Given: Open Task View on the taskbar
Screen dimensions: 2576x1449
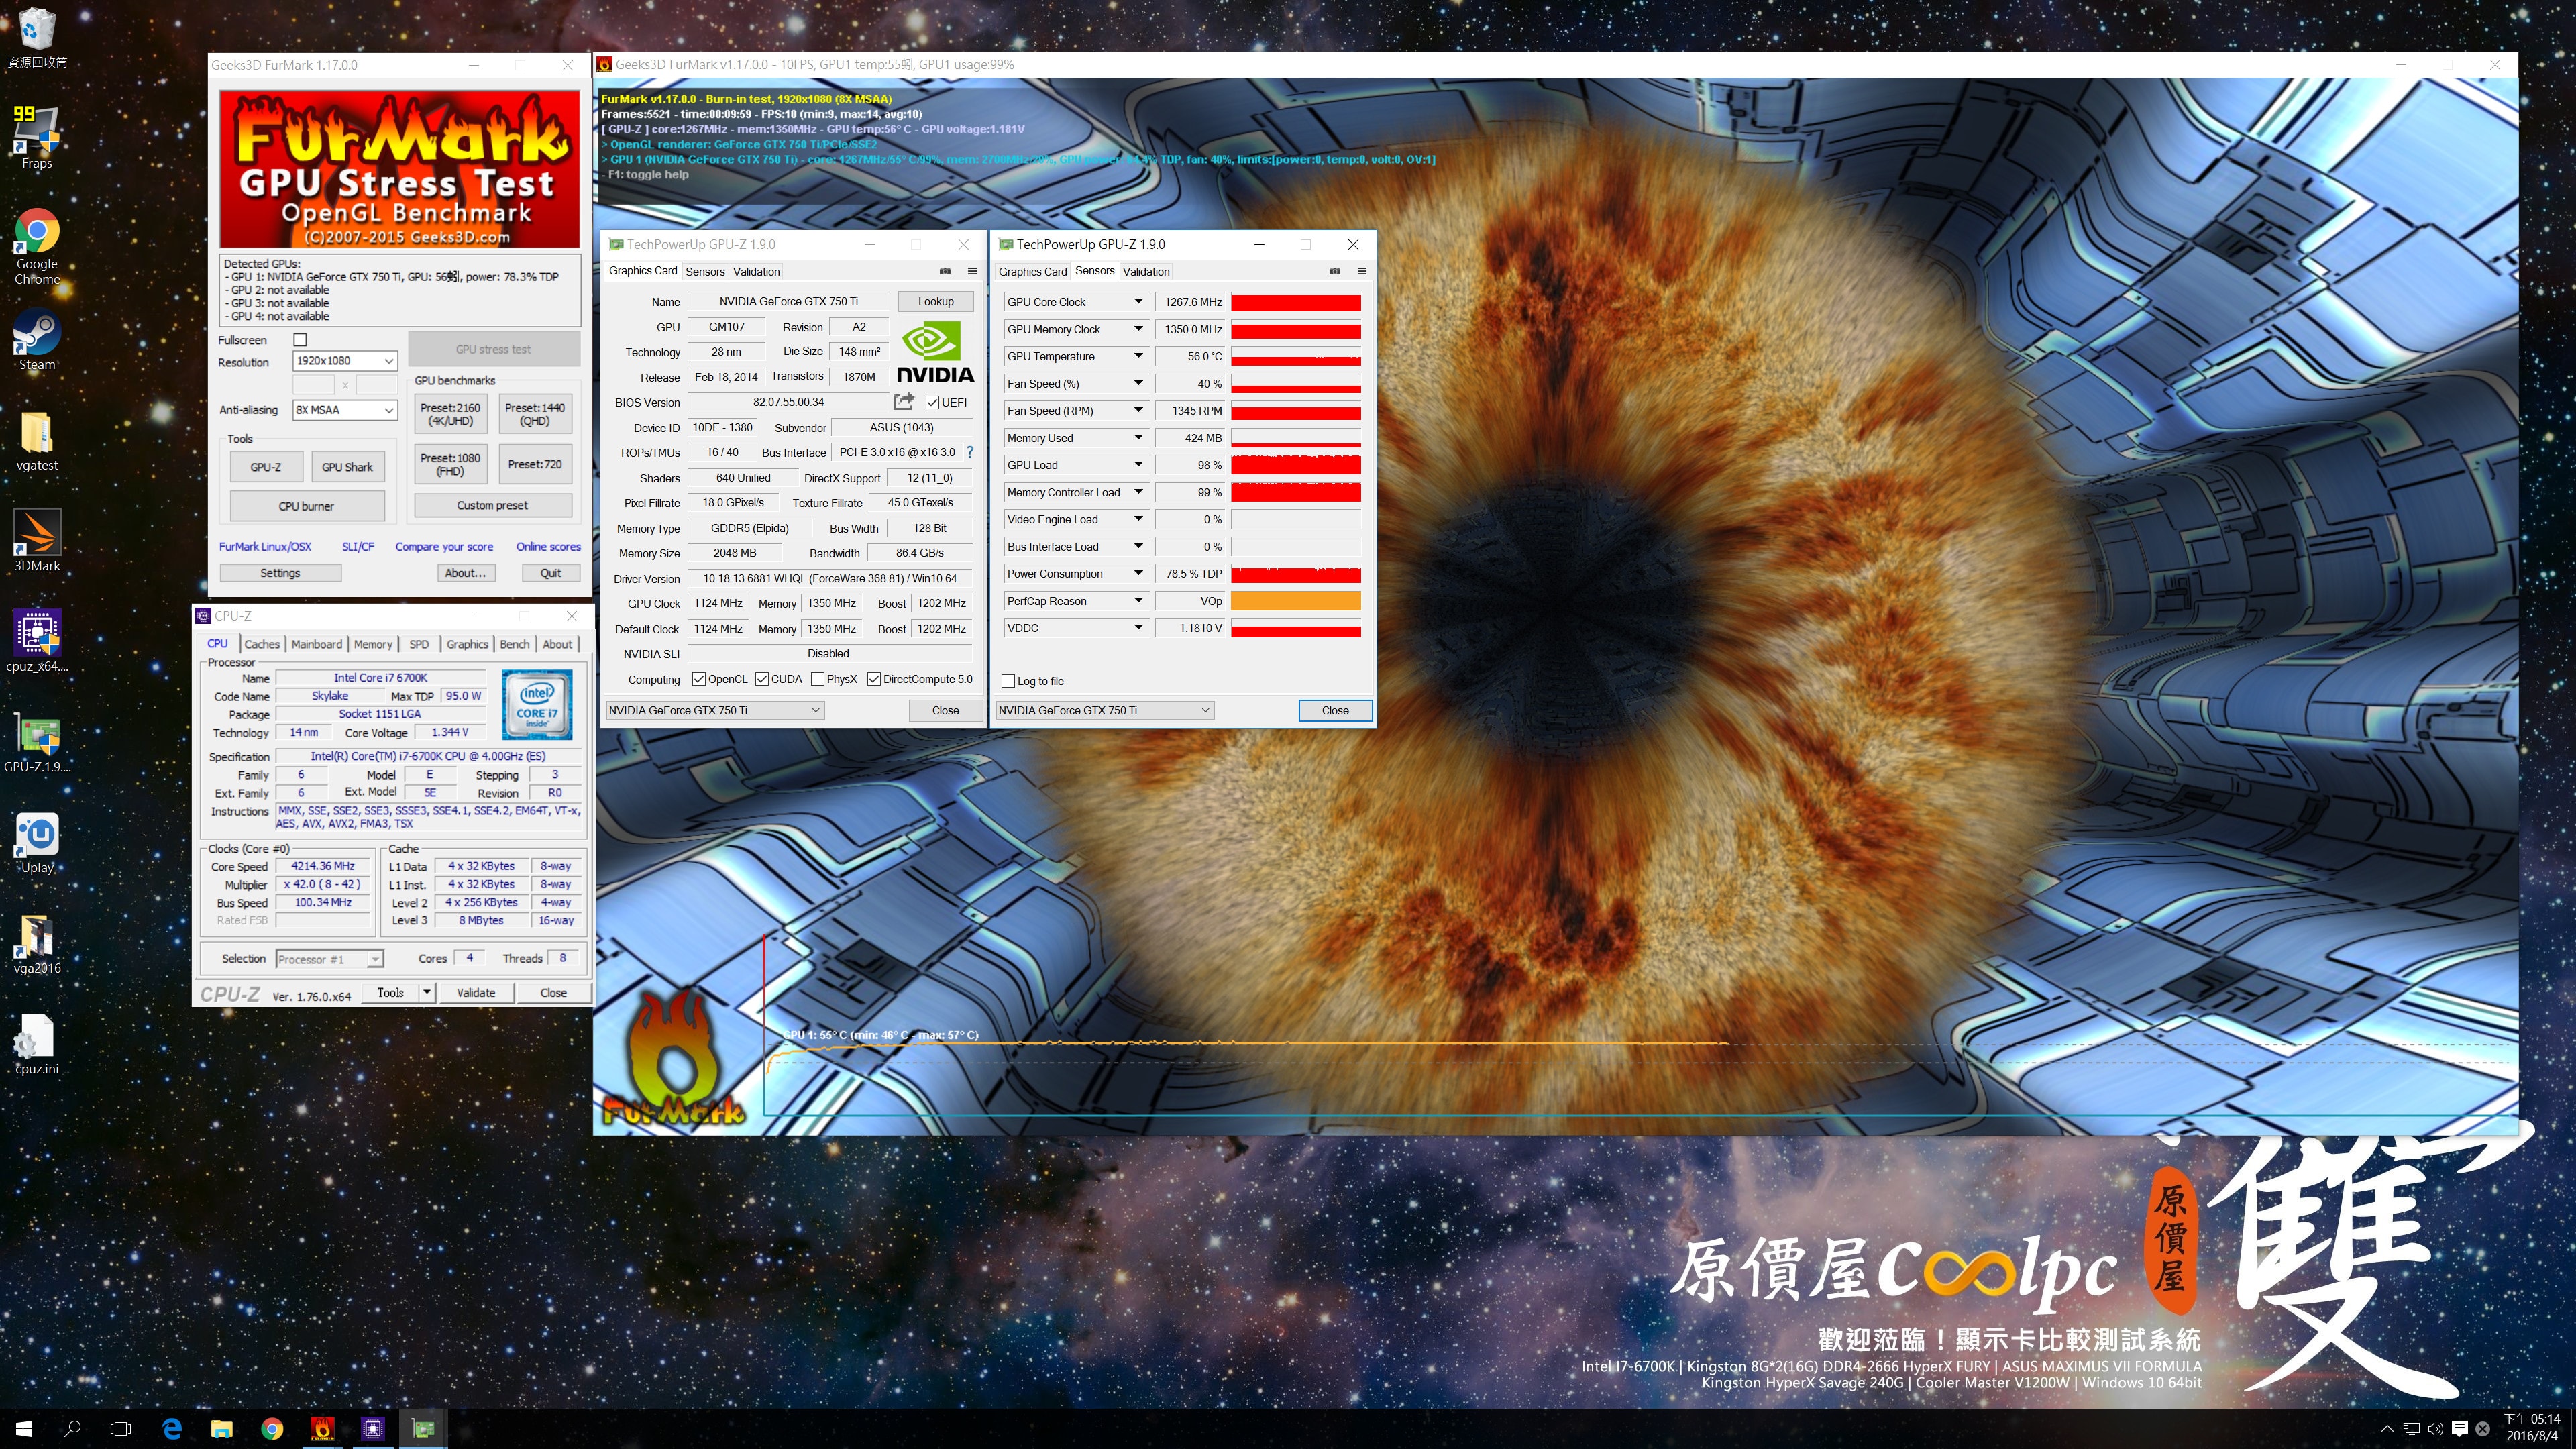Looking at the screenshot, I should click(121, 1429).
